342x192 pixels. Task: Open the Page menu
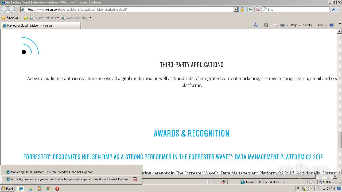296,25
